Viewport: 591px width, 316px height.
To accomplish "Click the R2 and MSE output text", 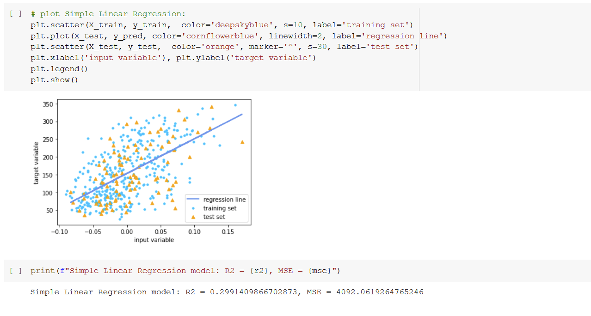I will tap(227, 292).
